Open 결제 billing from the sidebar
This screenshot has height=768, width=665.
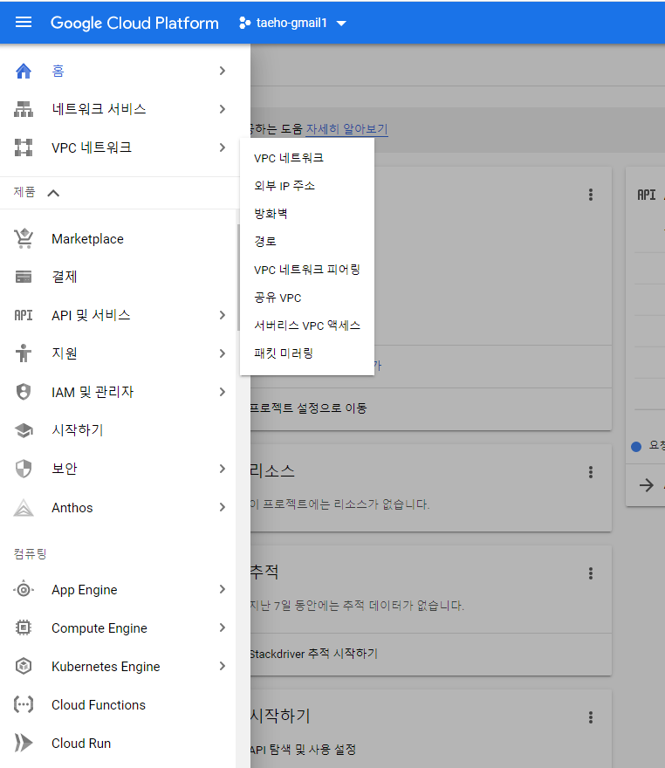point(118,277)
